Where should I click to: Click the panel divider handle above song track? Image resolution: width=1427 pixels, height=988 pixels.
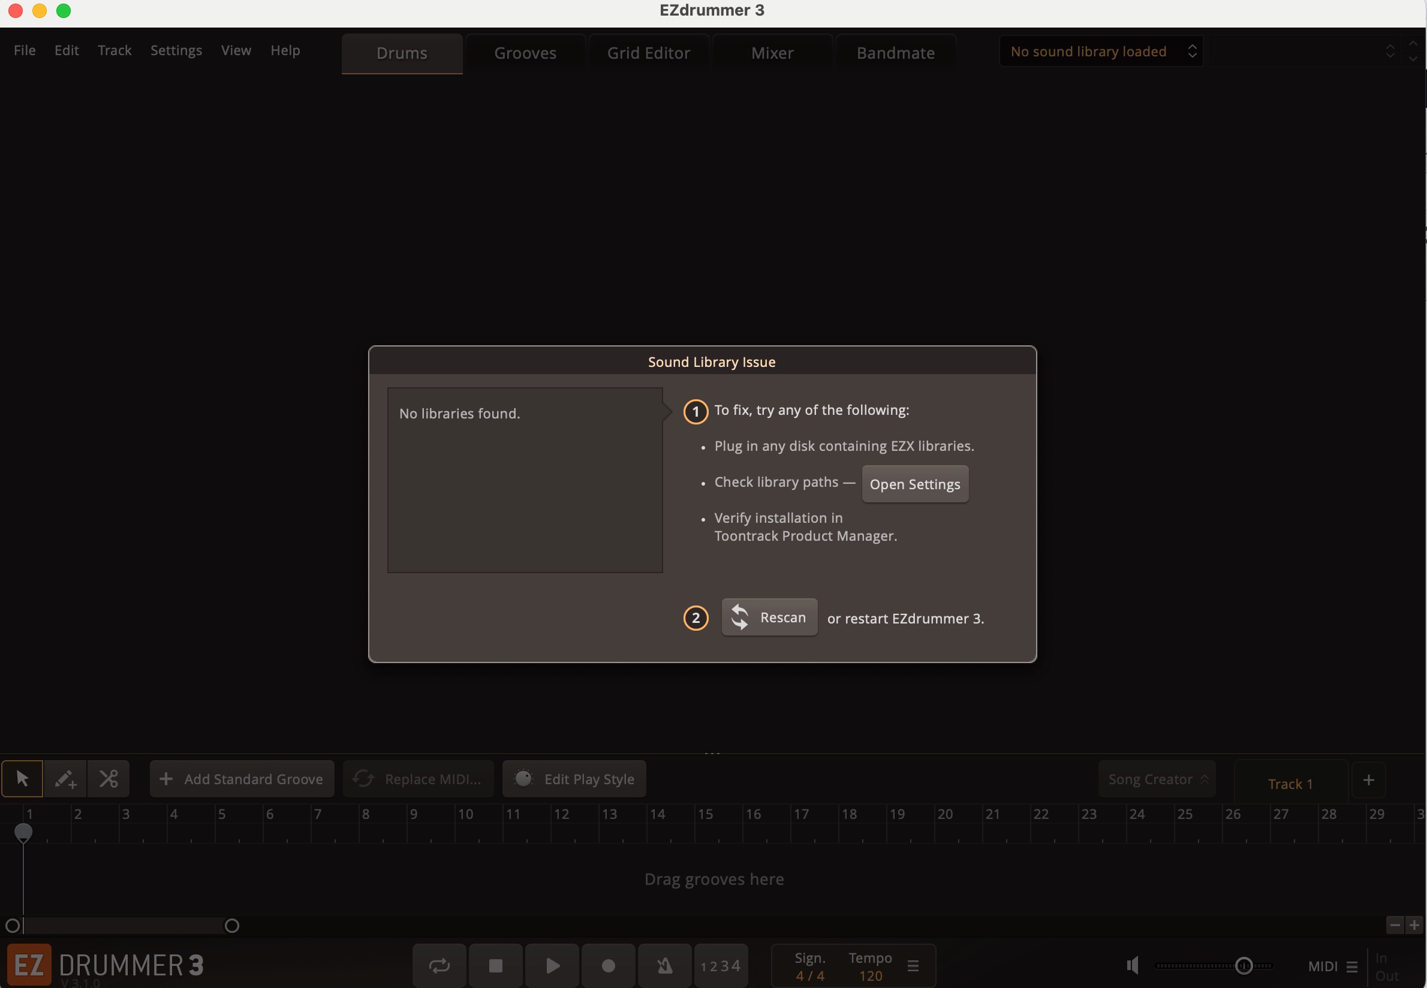point(712,753)
